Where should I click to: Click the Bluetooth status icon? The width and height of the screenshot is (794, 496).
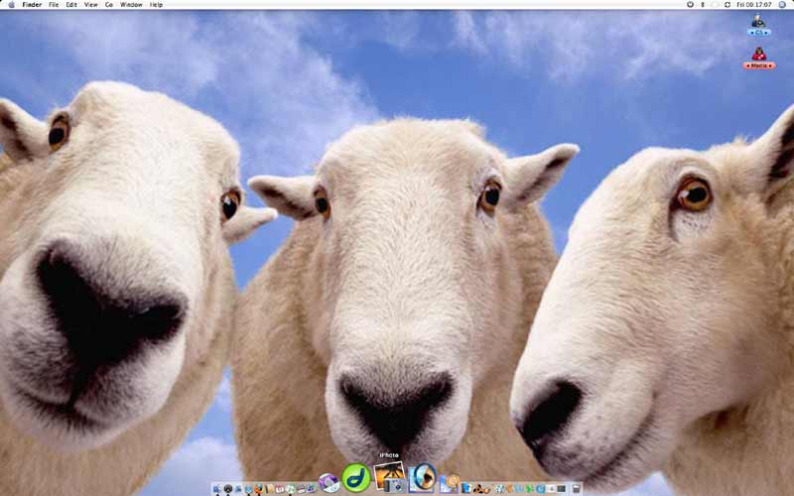click(x=703, y=5)
